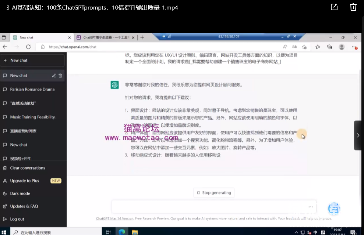Viewport: 364px width, 235px height.
Task: Open the Parisian Romance Drama conversation
Action: coord(32,89)
